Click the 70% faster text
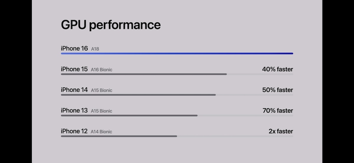Viewport: 354px width, 163px height. click(278, 111)
